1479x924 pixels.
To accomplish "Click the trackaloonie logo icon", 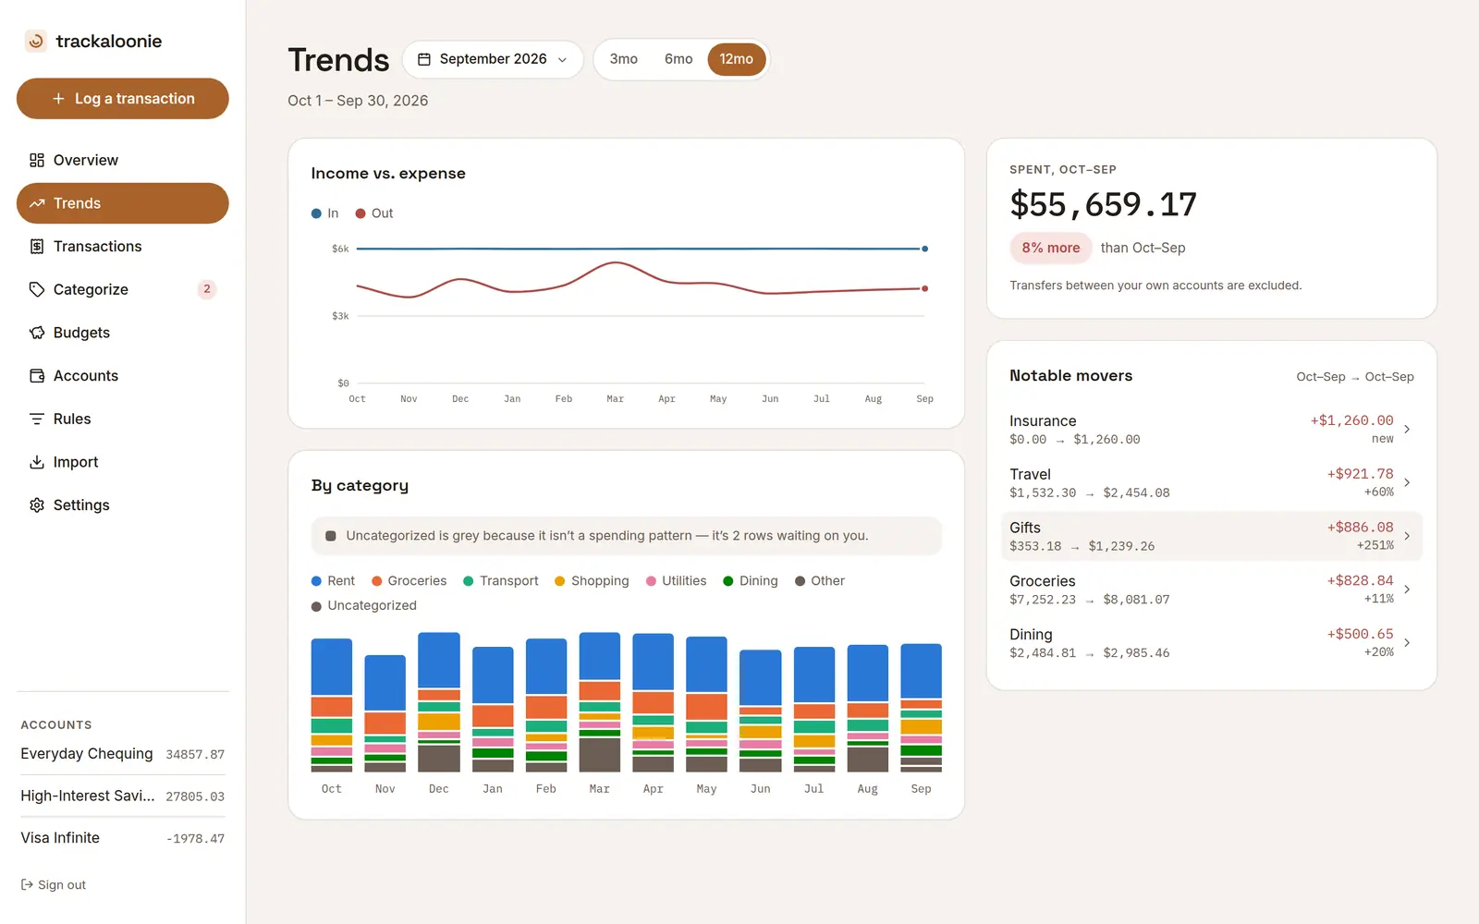I will (x=35, y=41).
